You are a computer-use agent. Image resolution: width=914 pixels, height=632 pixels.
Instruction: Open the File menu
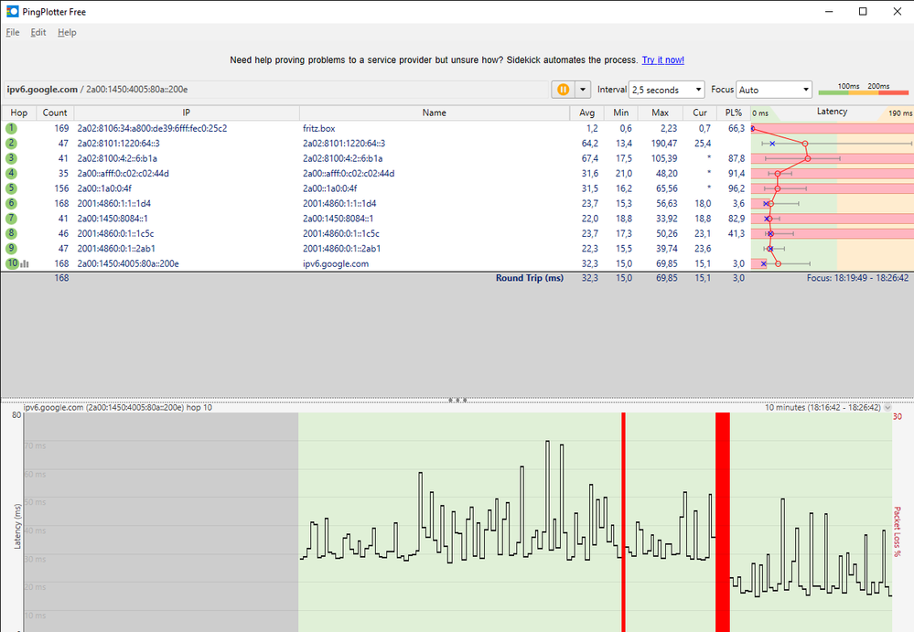13,33
